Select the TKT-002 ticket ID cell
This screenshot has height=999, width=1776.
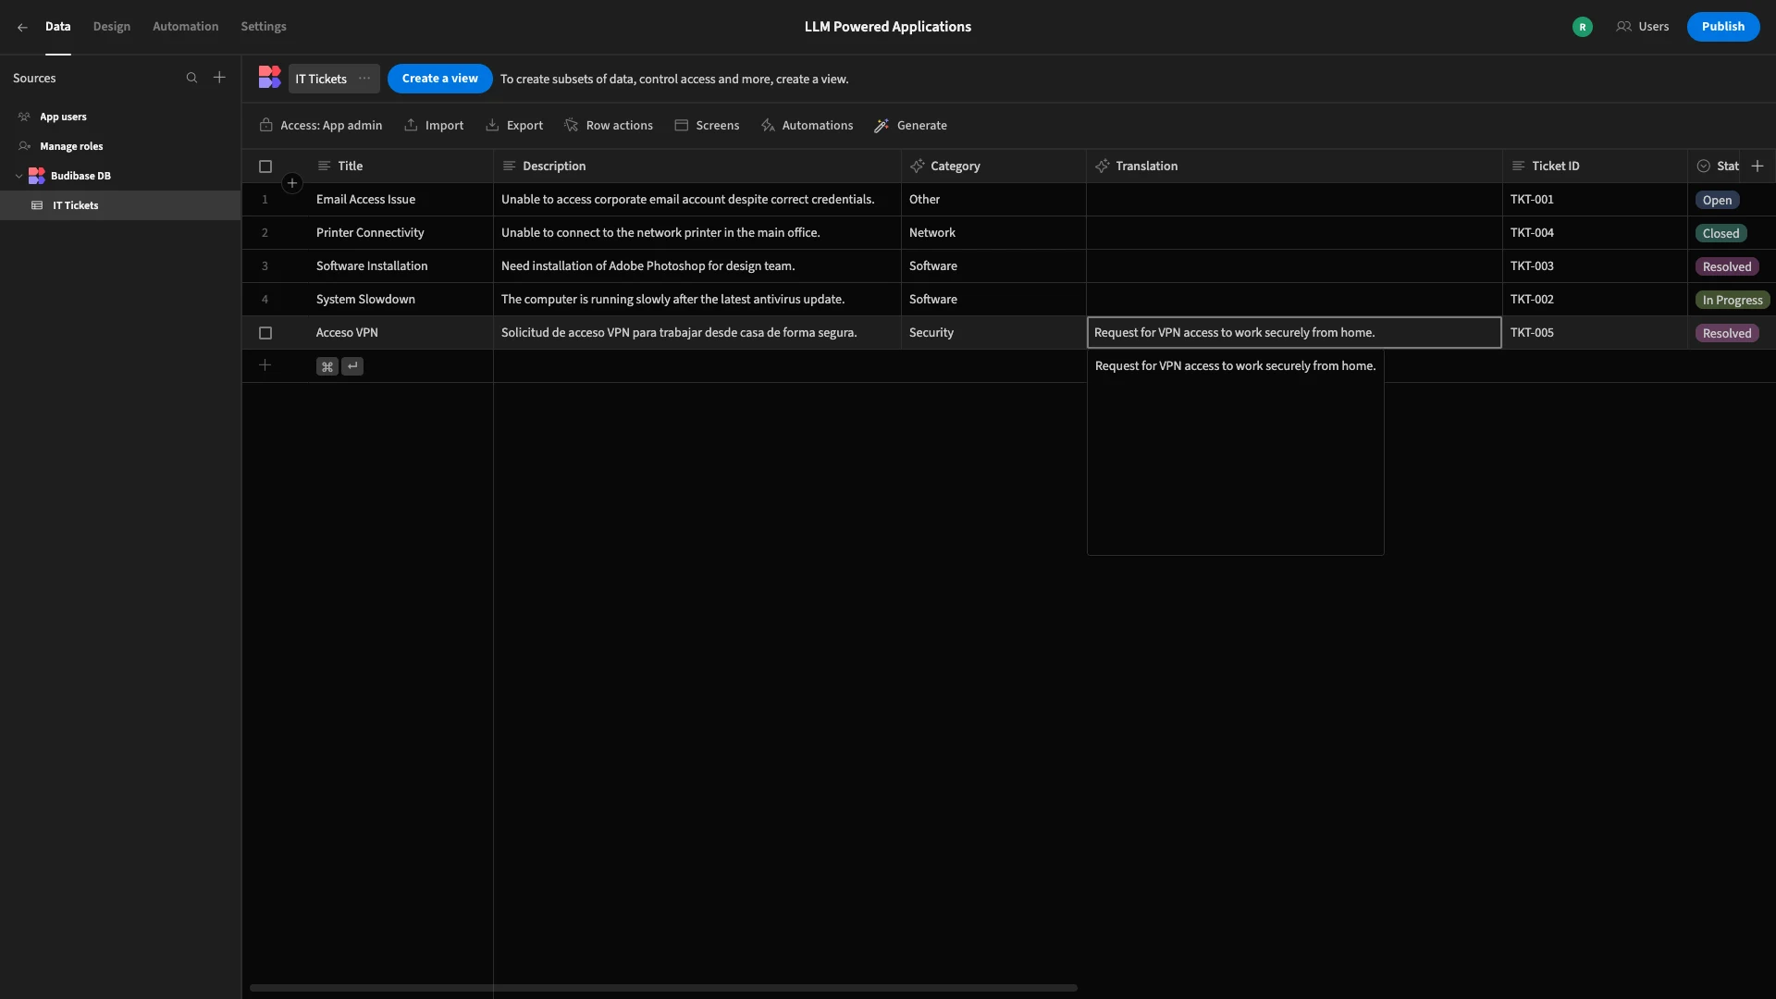click(x=1595, y=300)
